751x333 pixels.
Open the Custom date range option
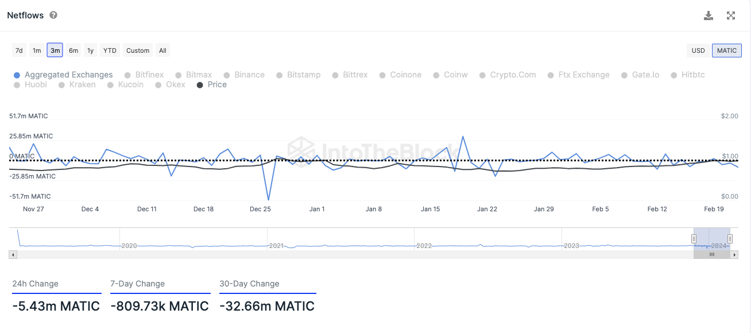click(138, 51)
